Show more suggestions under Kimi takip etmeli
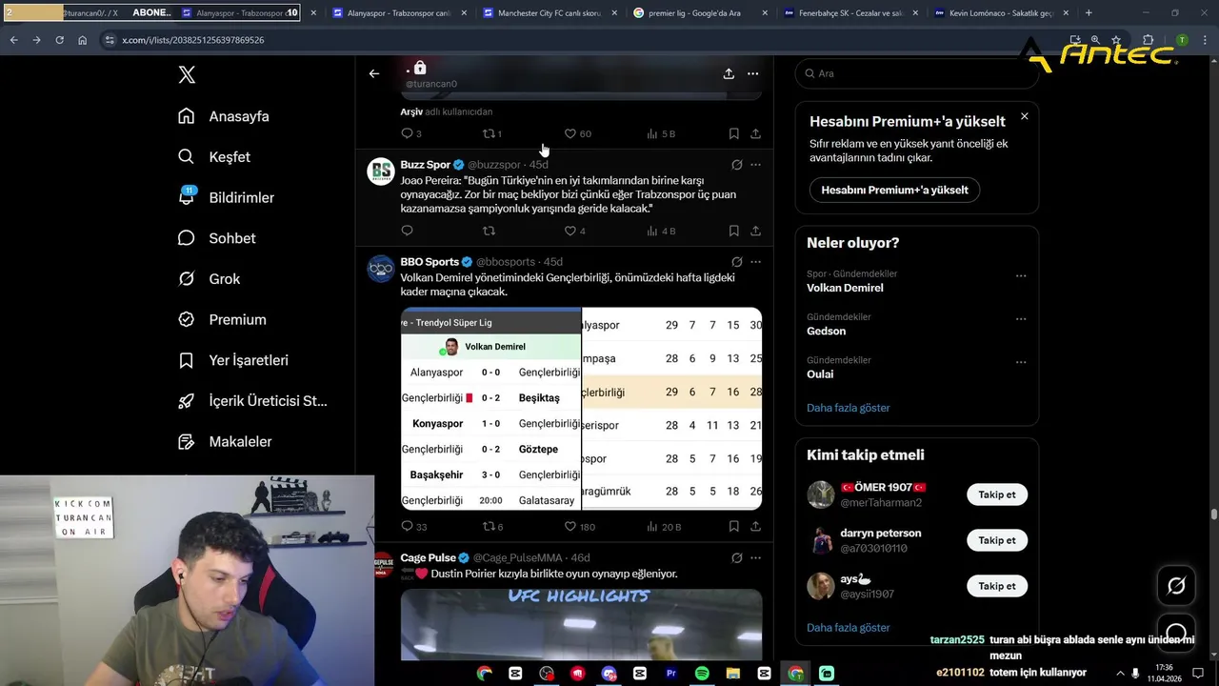The height and width of the screenshot is (686, 1219). pyautogui.click(x=848, y=628)
